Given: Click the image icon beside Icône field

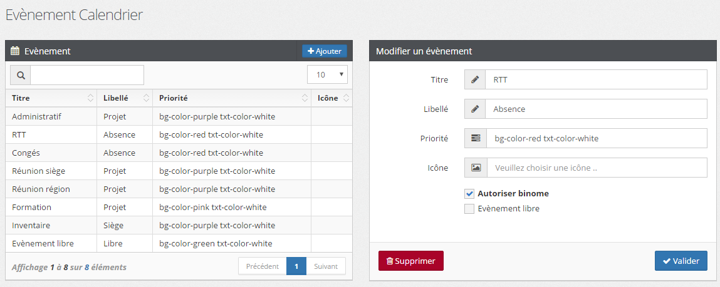Looking at the screenshot, I should (475, 168).
